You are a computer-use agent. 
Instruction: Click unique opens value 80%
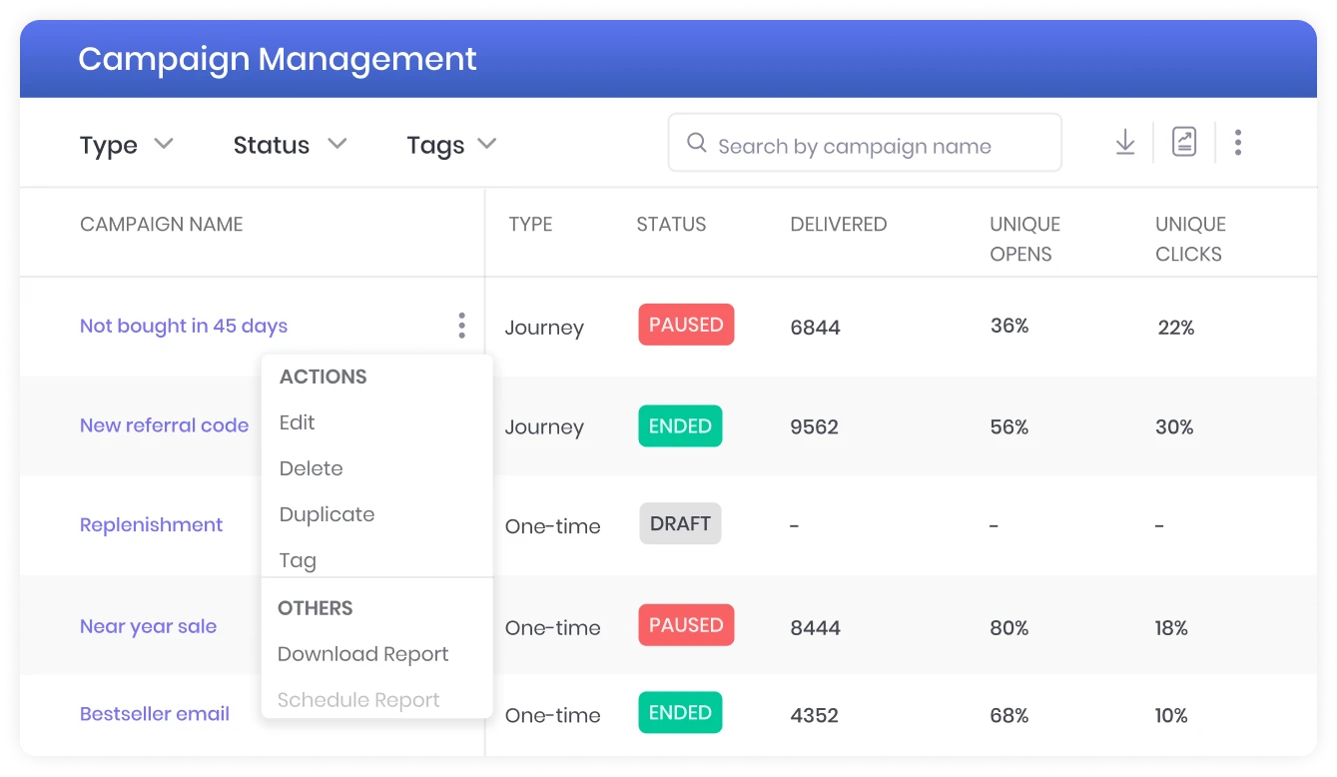(x=1009, y=628)
